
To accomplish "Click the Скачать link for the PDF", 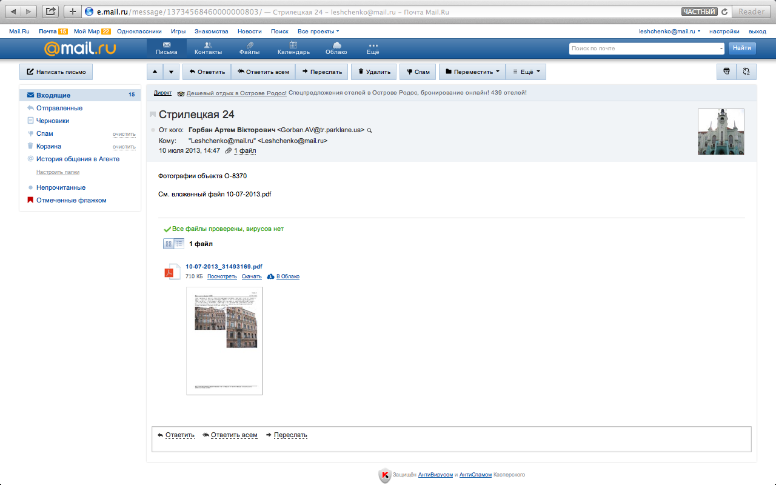I will tap(252, 276).
